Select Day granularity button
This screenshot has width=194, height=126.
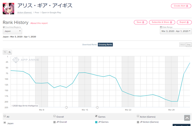pyautogui.click(x=189, y=45)
